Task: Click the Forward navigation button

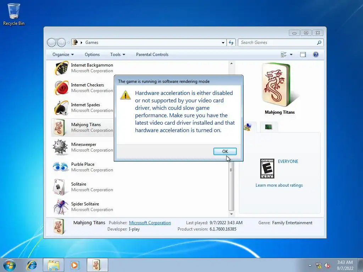Action: click(x=61, y=42)
